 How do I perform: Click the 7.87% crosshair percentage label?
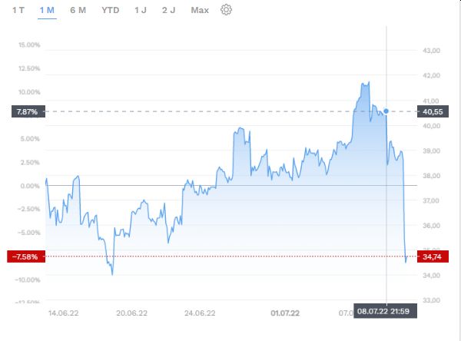(x=25, y=111)
